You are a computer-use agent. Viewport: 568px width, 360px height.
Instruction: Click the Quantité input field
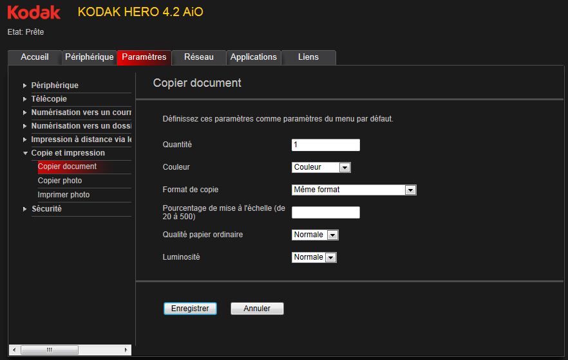coord(325,145)
